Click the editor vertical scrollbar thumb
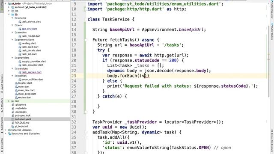This screenshot has height=154, width=274. tap(269, 61)
